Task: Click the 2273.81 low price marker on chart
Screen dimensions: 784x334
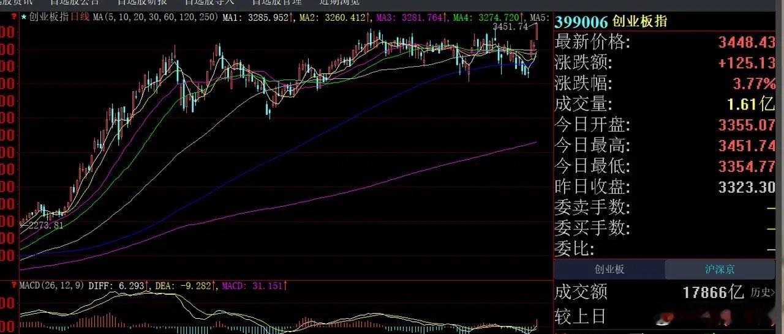Action: pos(45,225)
